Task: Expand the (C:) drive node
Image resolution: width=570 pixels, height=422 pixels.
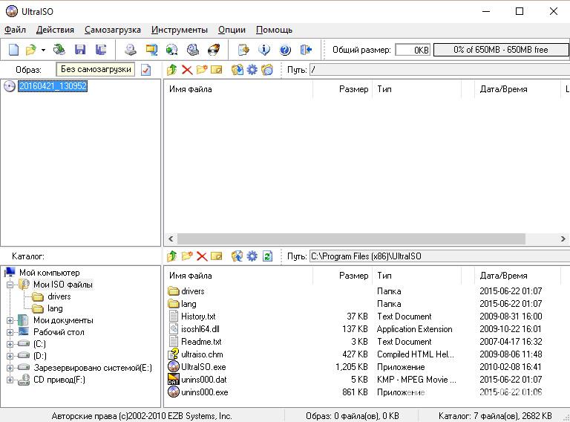Action: (x=10, y=344)
